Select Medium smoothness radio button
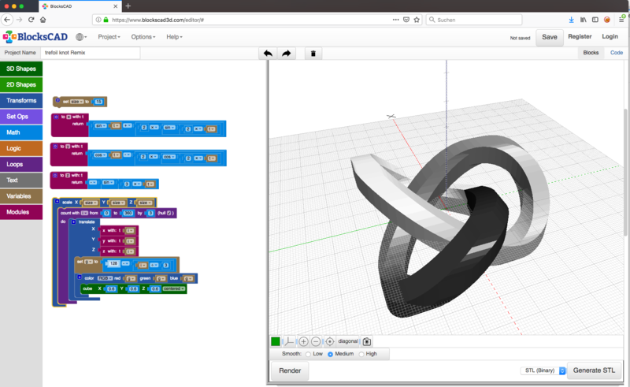The height and width of the screenshot is (387, 630). [x=330, y=354]
